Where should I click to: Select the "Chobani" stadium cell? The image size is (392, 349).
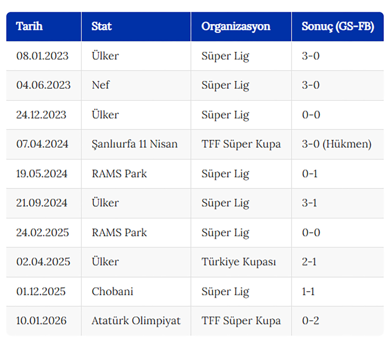coord(112,291)
